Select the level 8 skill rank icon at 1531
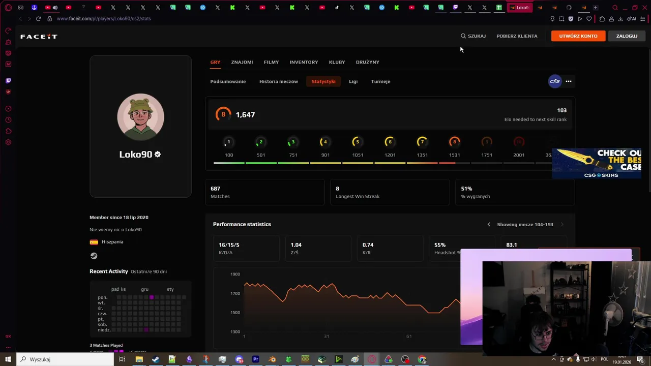This screenshot has width=651, height=366. (x=455, y=142)
